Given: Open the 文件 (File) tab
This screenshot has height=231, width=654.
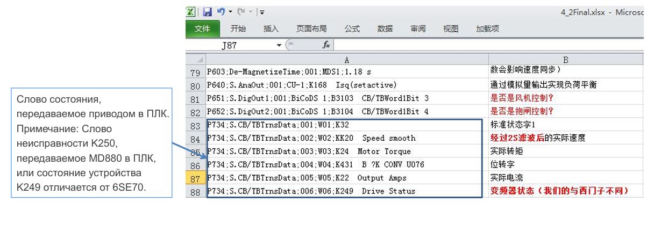Looking at the screenshot, I should point(202,29).
